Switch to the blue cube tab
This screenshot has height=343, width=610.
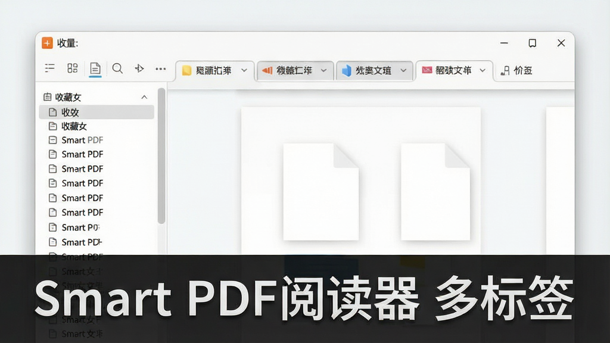374,71
